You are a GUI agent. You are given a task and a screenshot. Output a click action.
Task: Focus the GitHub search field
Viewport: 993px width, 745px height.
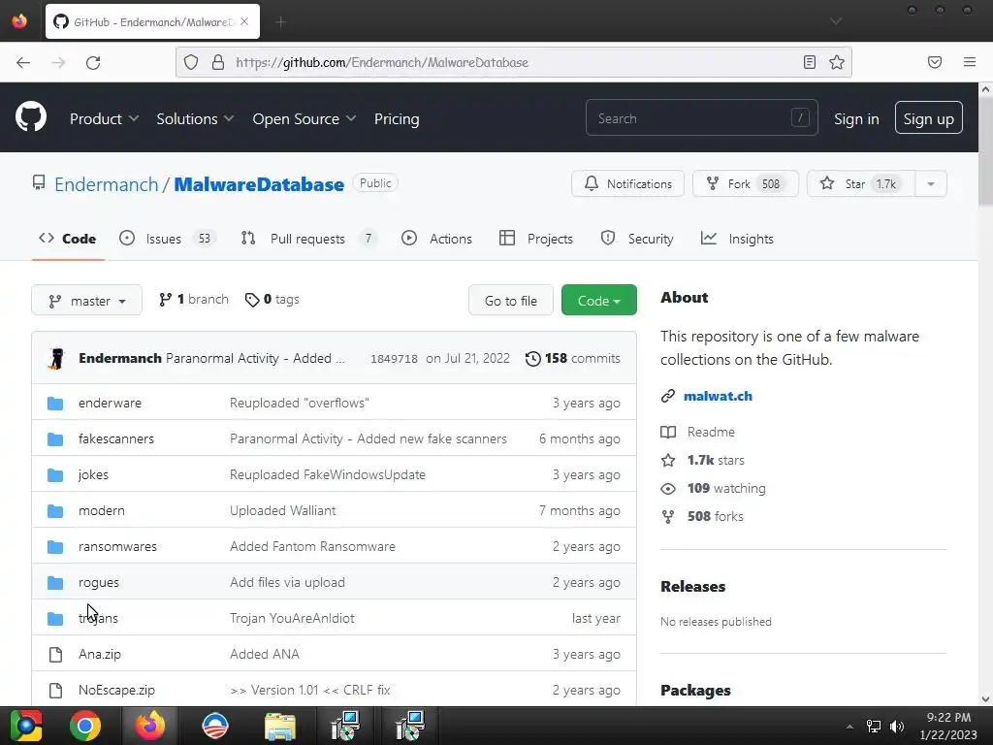(702, 117)
